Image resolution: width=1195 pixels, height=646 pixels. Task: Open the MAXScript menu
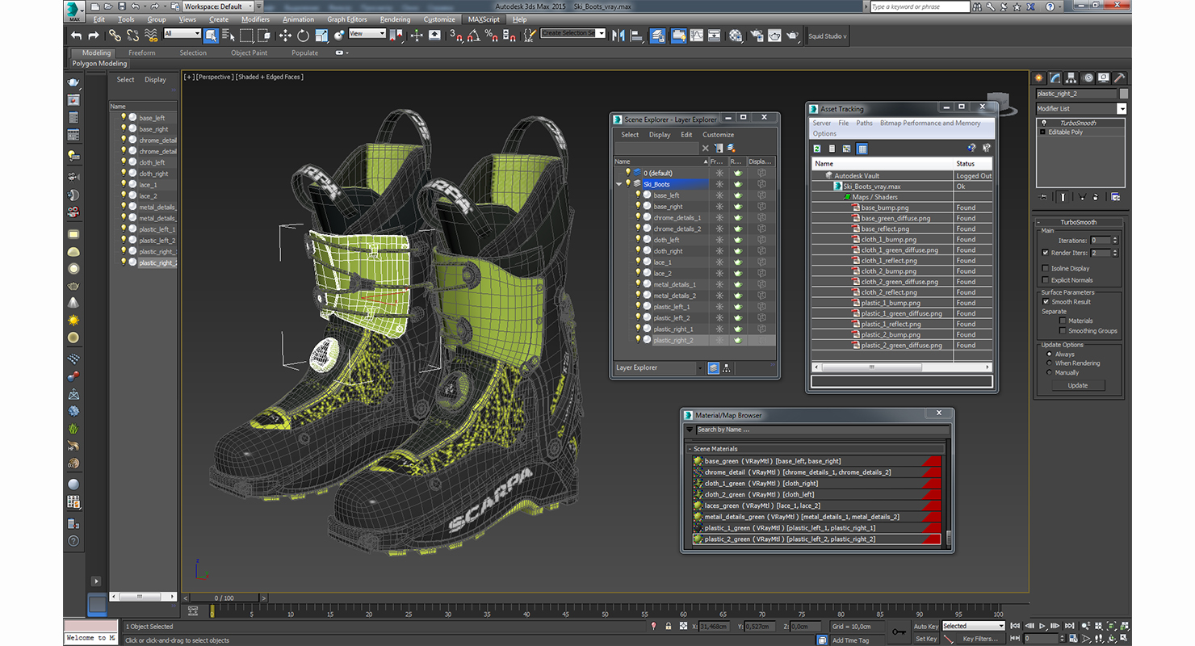pos(484,19)
